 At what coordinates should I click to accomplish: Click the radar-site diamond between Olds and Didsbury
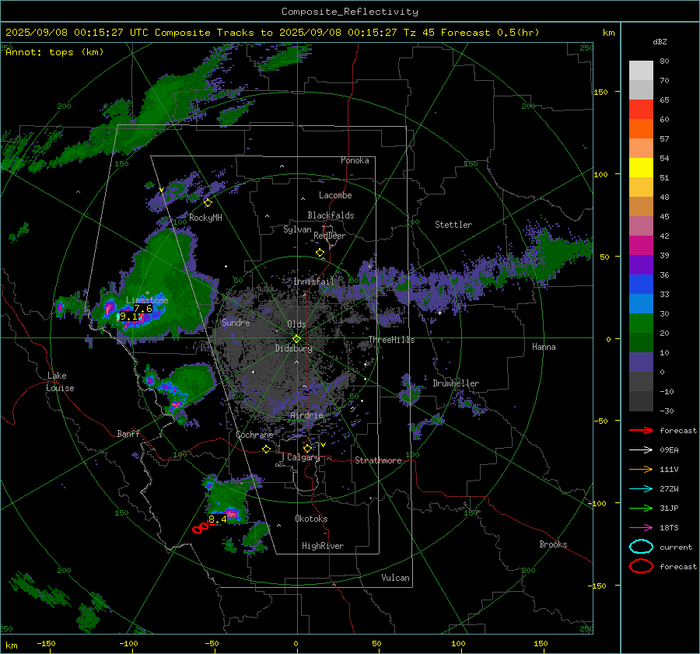tap(296, 339)
